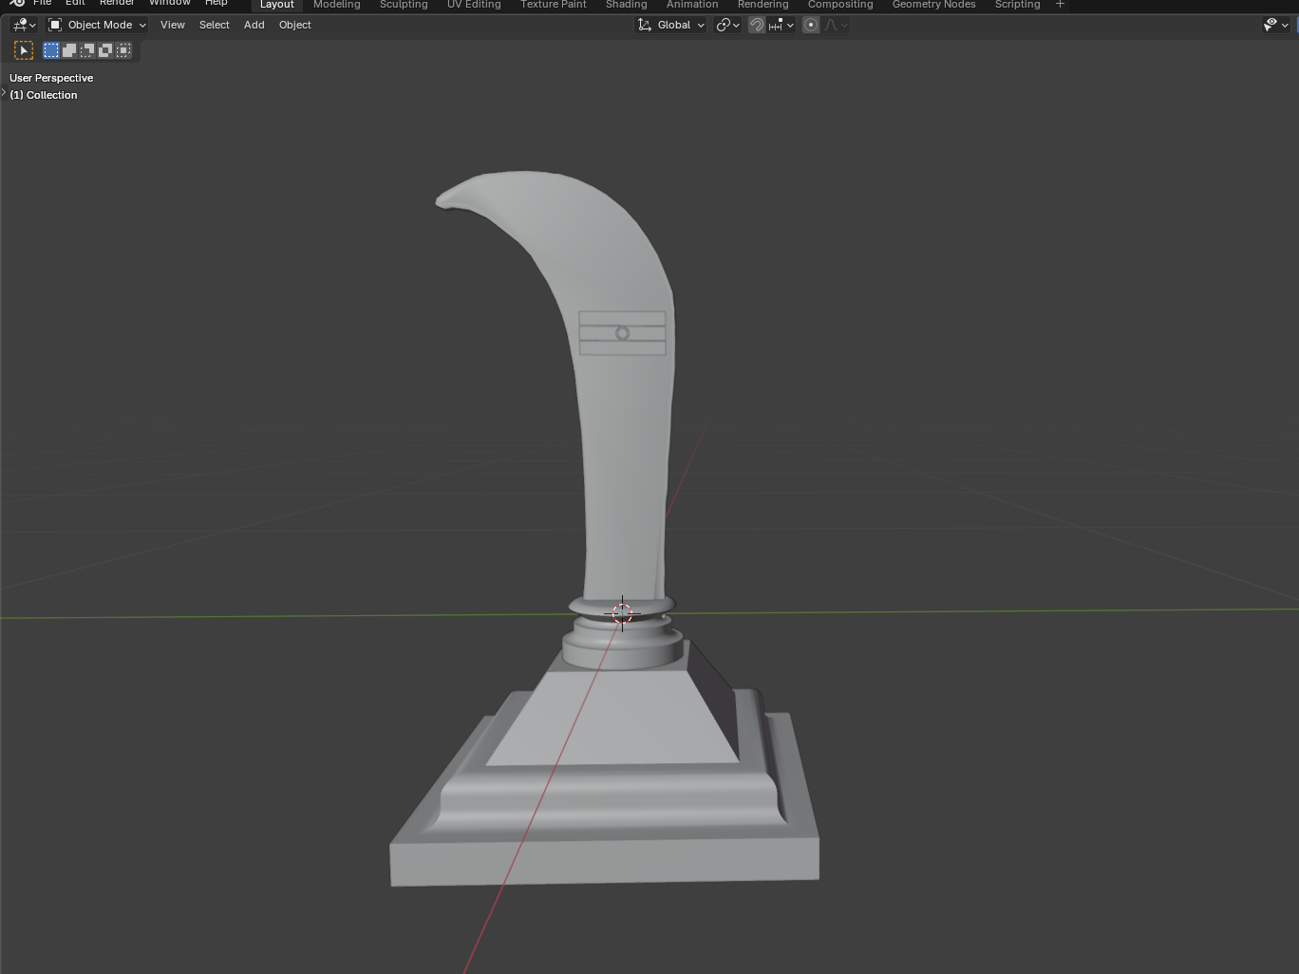1299x974 pixels.
Task: Add a new workspace with plus button
Action: coord(1061,5)
